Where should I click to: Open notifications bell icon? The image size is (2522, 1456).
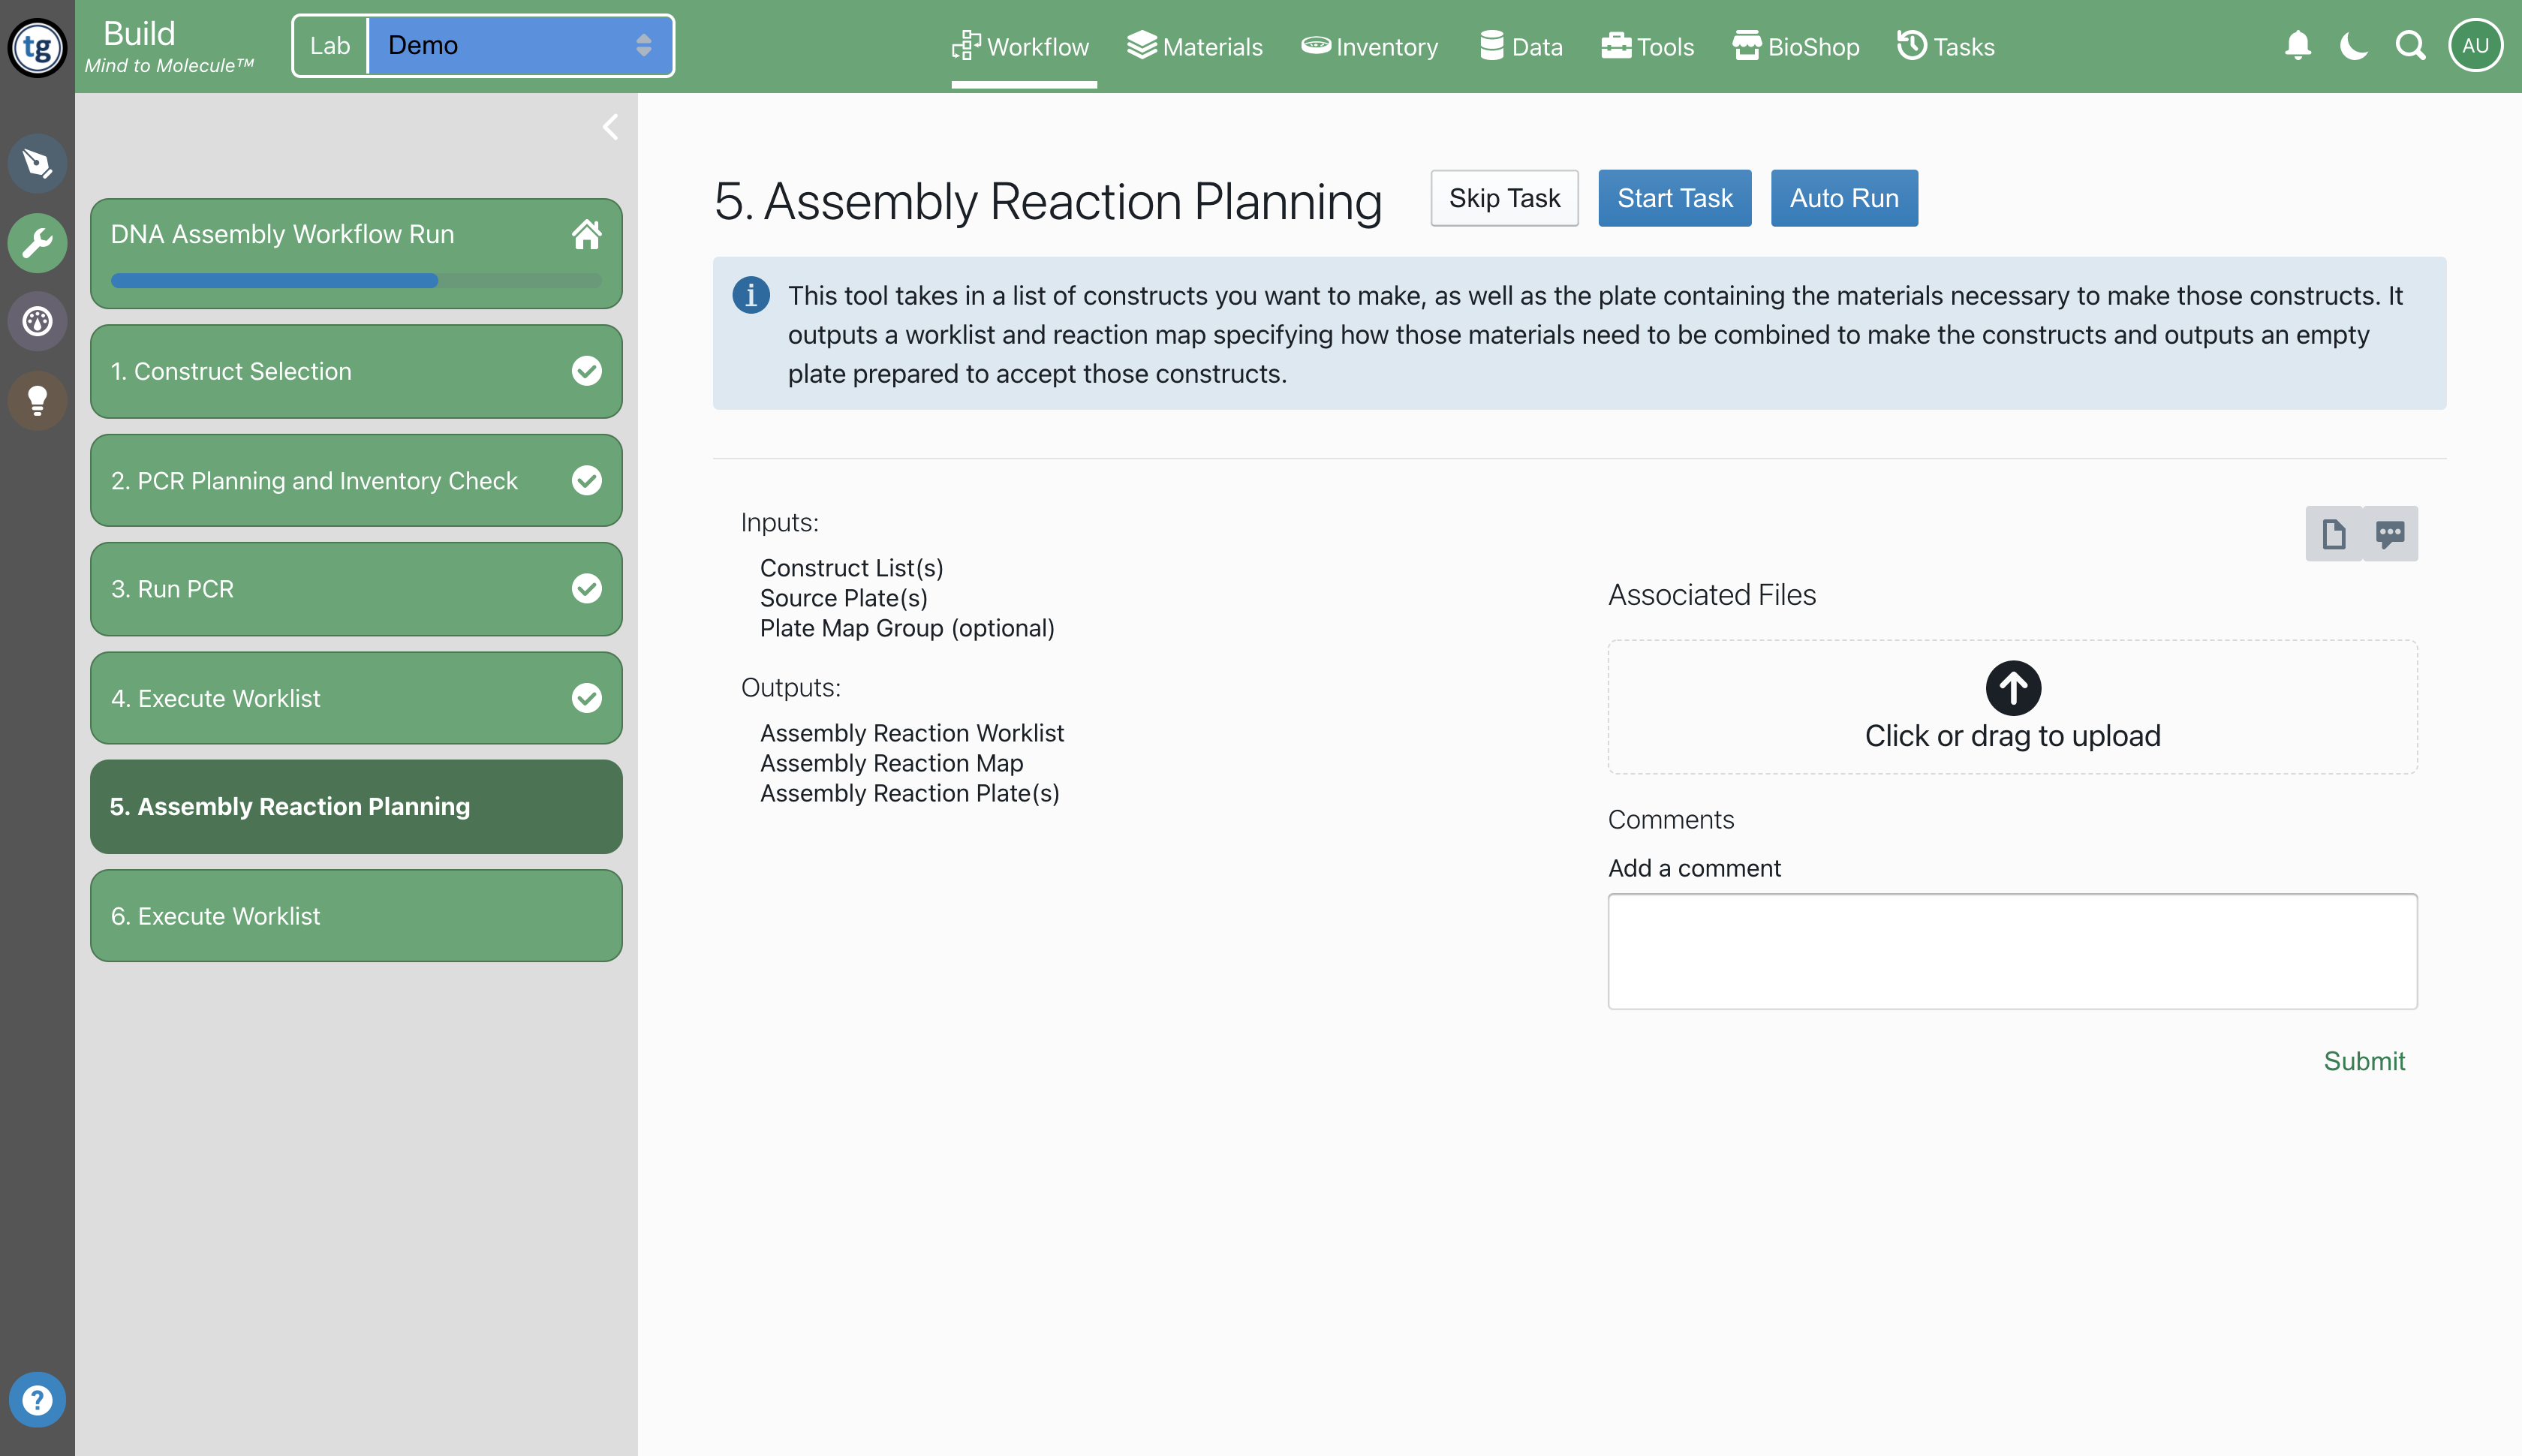pos(2298,46)
